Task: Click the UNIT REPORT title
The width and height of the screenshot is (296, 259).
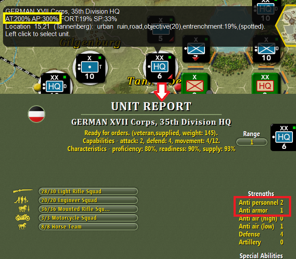Action: click(x=151, y=106)
